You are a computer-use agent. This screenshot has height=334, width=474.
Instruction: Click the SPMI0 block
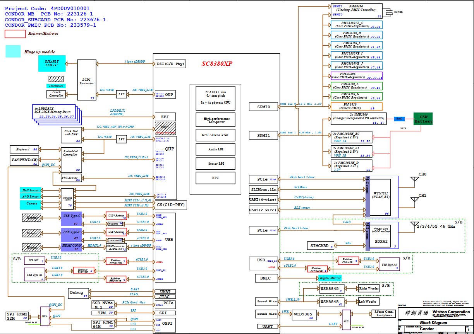click(x=264, y=106)
